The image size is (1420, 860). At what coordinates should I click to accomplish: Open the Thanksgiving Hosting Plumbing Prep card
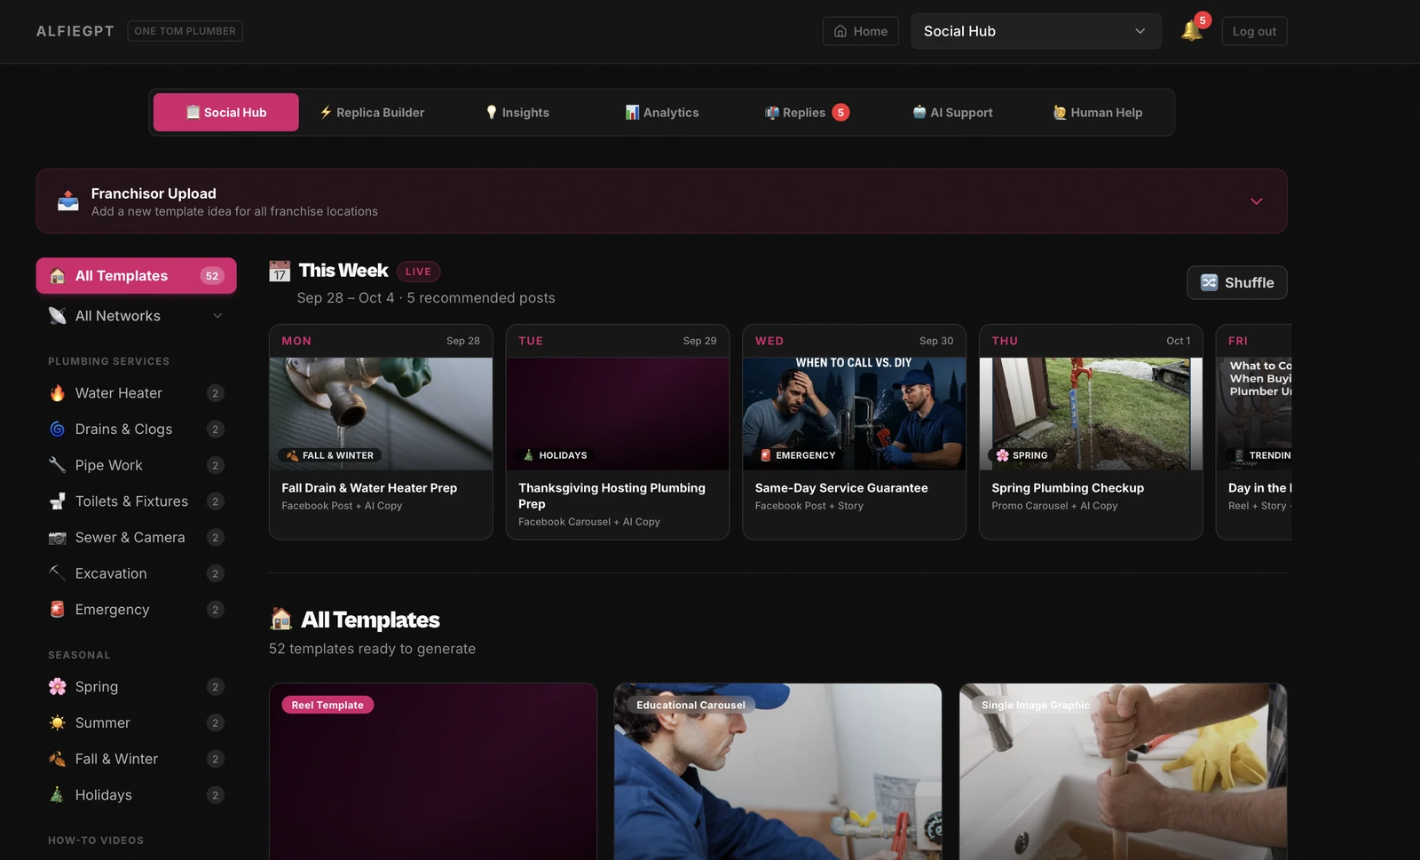pyautogui.click(x=618, y=432)
